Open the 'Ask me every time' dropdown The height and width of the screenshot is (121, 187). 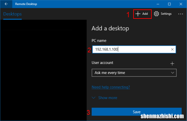134,73
